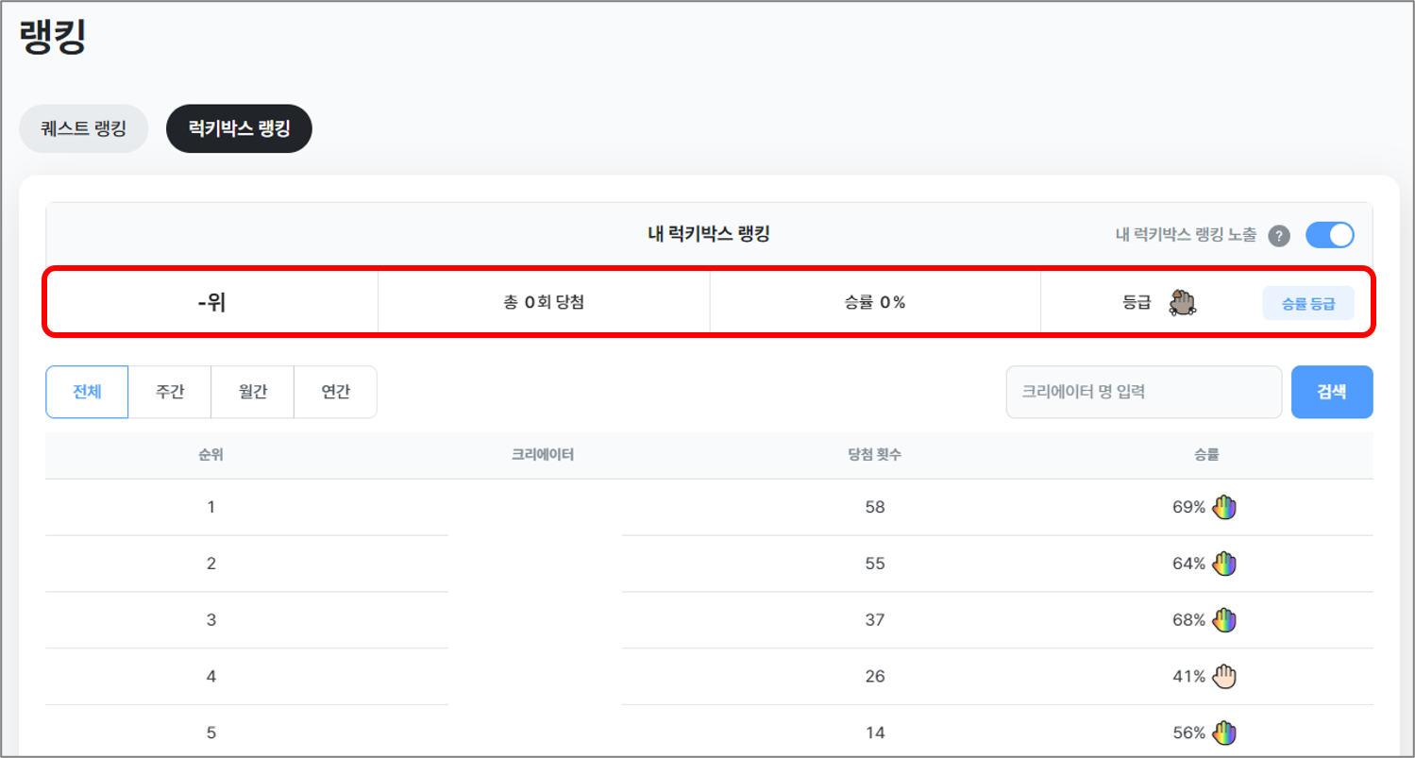Open the 퀘스트 랭킹 tab

coord(84,128)
